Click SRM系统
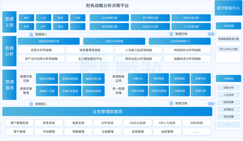This screenshot has width=243, height=141. (x=196, y=123)
